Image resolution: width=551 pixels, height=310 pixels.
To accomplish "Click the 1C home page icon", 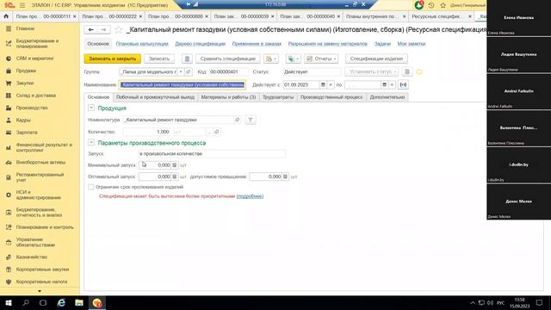I will pos(6,16).
